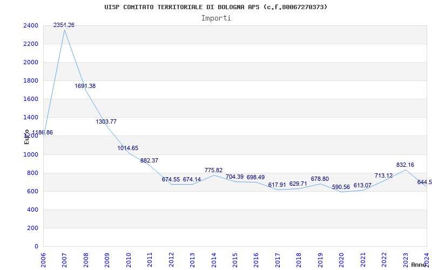Screen dimensions: 432x270
Task: Click the 2009 year label on x-axis
Action: (107, 261)
